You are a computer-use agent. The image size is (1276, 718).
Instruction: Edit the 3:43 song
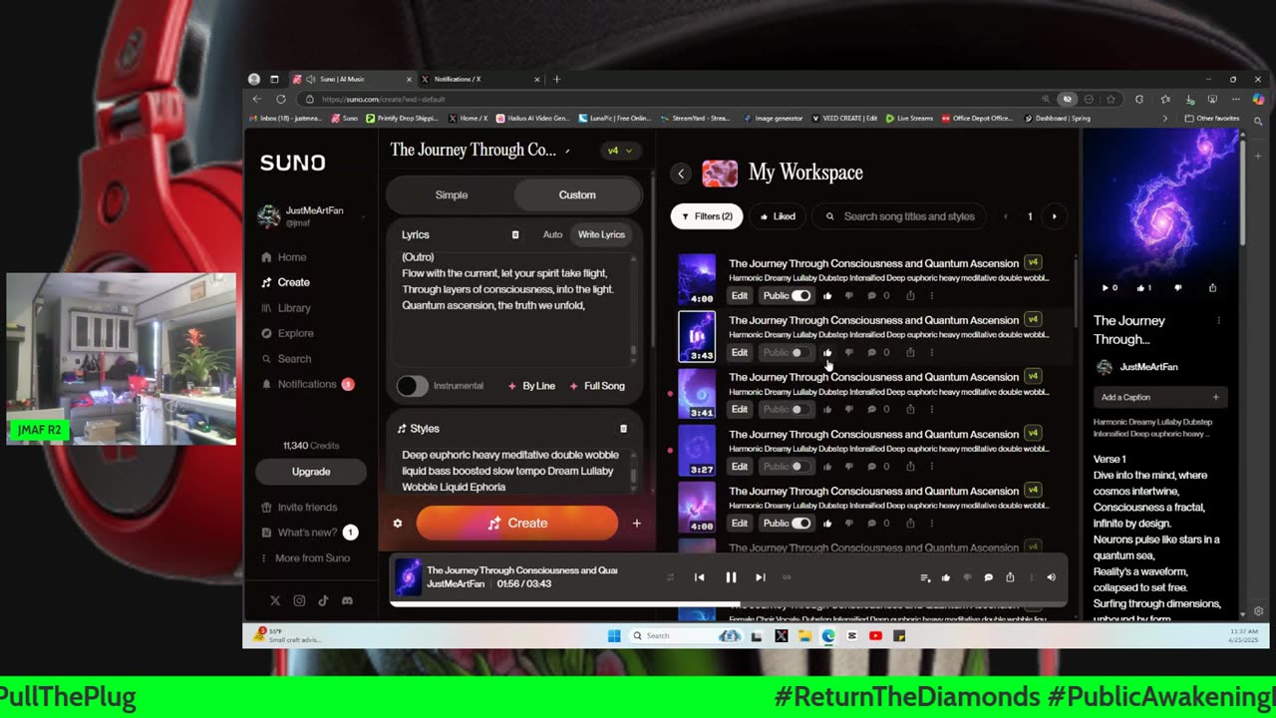coord(740,353)
